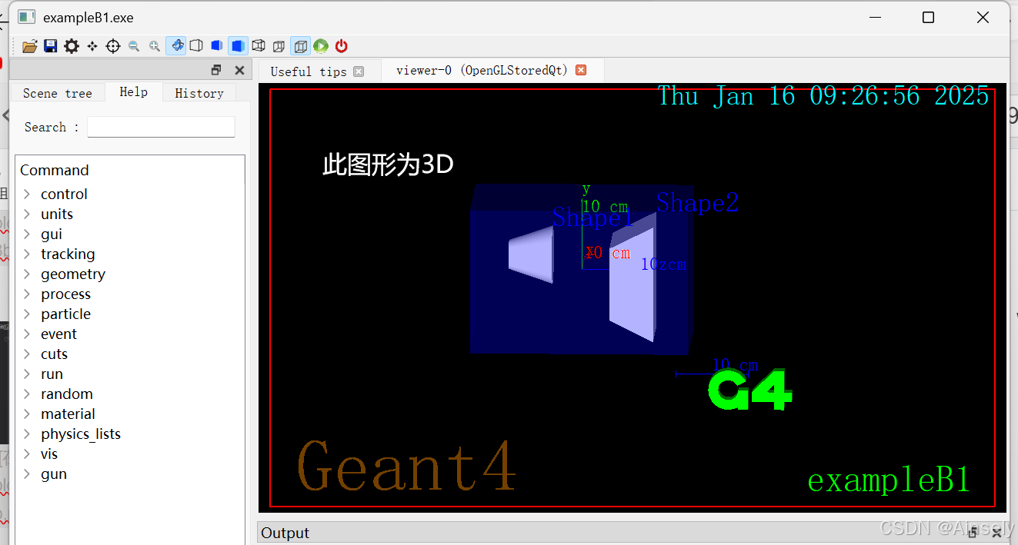Expand the event command node
1018x545 pixels.
[27, 334]
